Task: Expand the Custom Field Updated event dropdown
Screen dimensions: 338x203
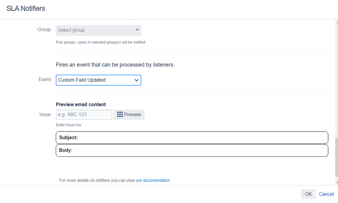Action: (x=98, y=80)
